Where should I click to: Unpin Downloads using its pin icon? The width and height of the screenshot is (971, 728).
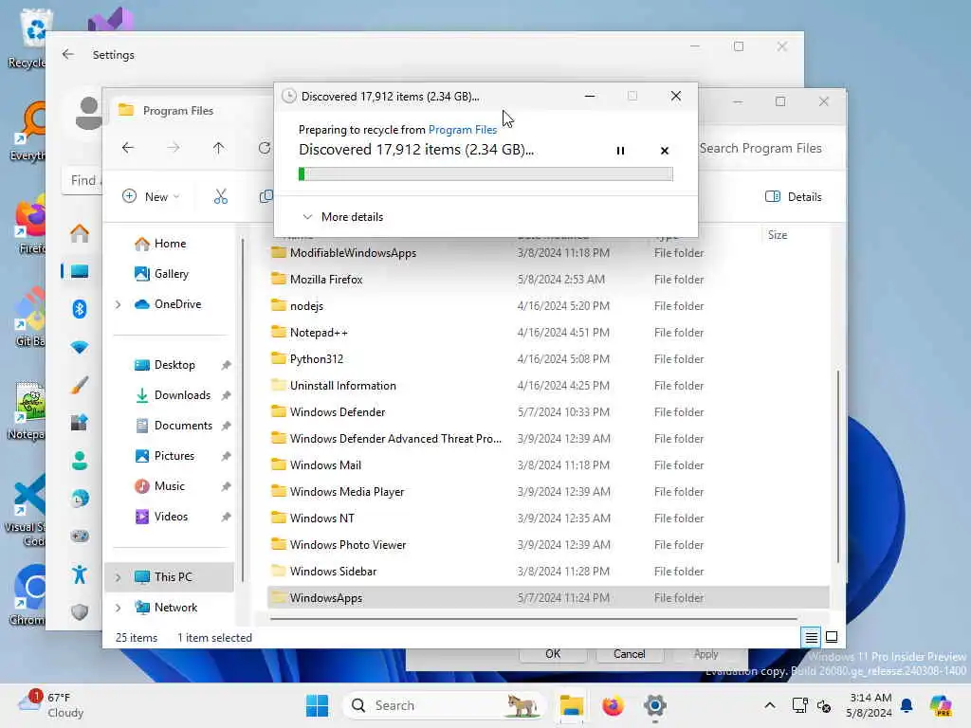[226, 395]
